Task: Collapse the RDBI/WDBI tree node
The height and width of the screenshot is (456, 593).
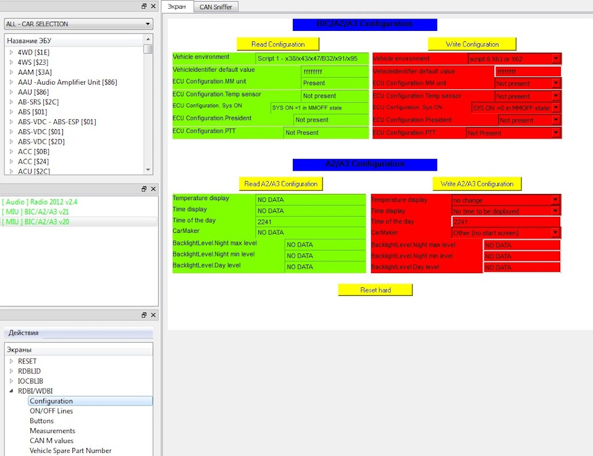Action: [11, 391]
